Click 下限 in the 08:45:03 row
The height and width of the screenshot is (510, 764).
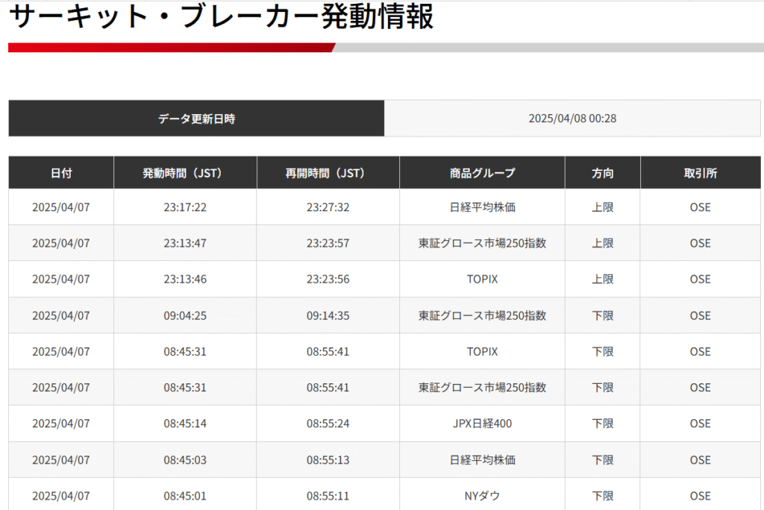click(603, 460)
